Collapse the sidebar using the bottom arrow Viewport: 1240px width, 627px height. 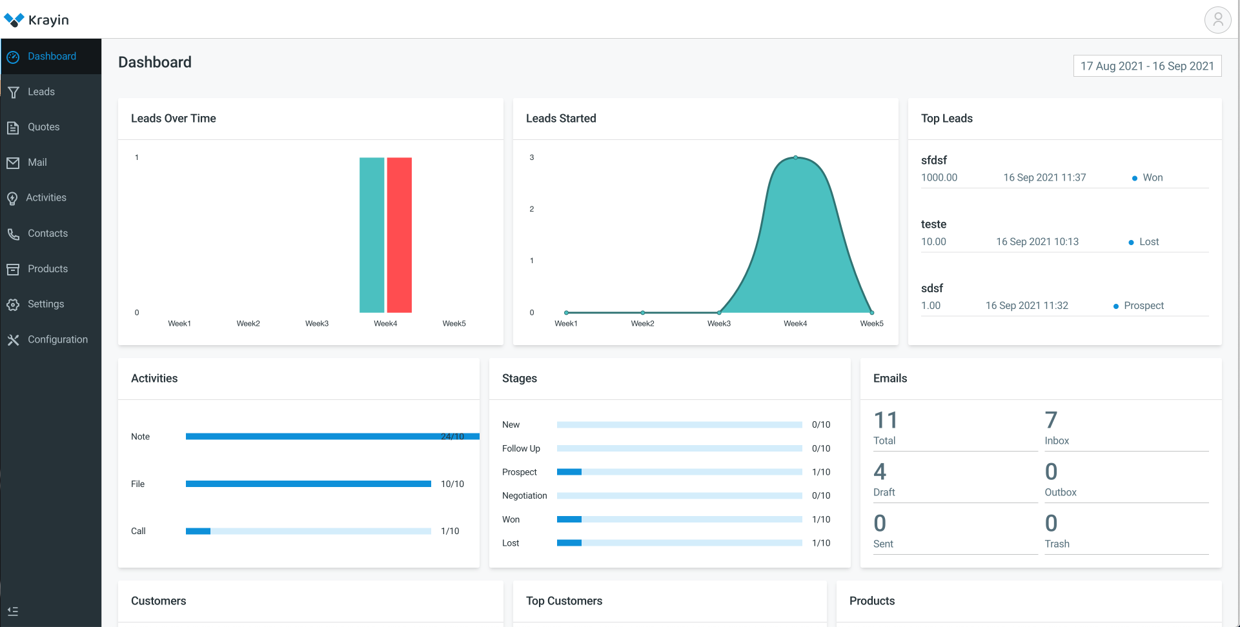tap(13, 611)
